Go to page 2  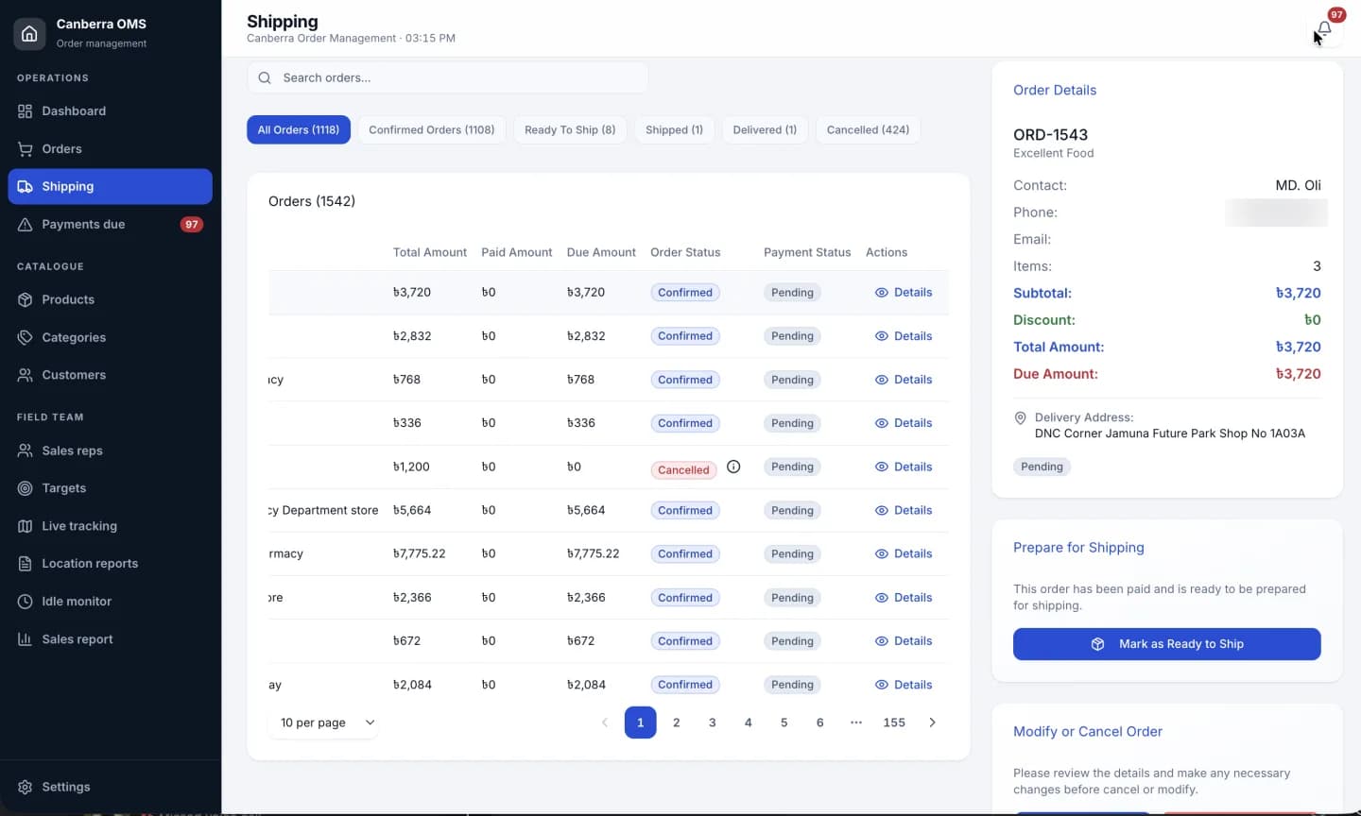(x=677, y=722)
